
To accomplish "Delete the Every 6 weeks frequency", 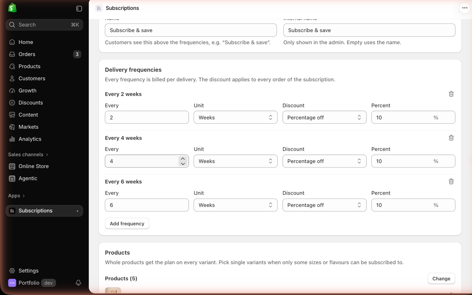I will point(451,181).
